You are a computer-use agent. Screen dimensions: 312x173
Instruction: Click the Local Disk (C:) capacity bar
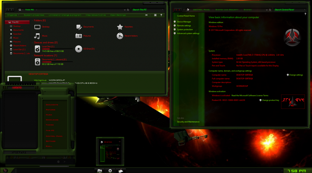[x=57, y=49]
